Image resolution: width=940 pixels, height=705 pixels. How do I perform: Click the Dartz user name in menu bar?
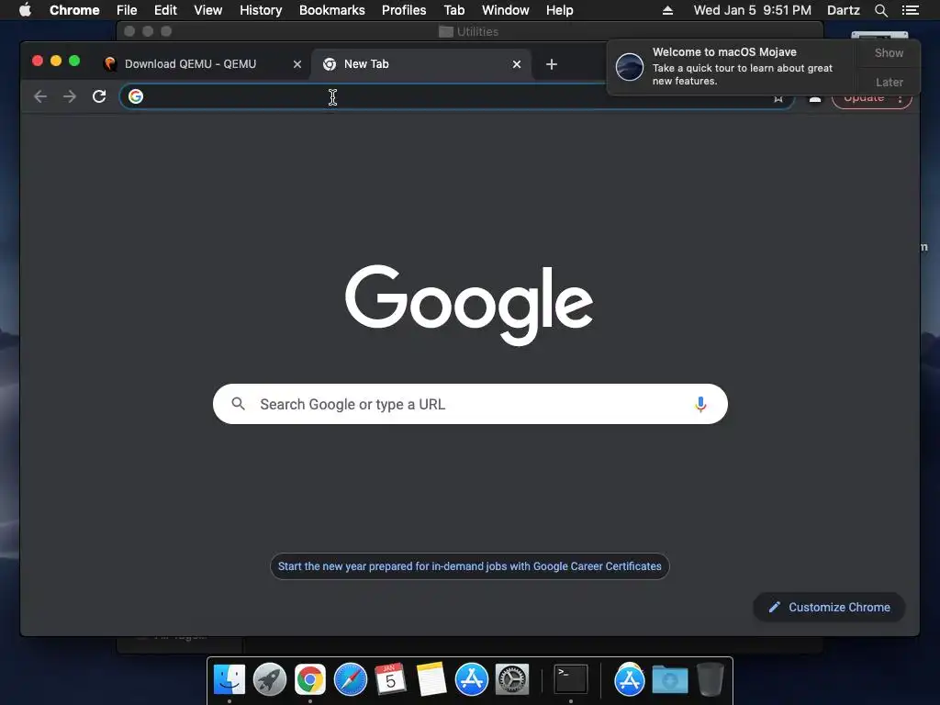[x=843, y=10]
